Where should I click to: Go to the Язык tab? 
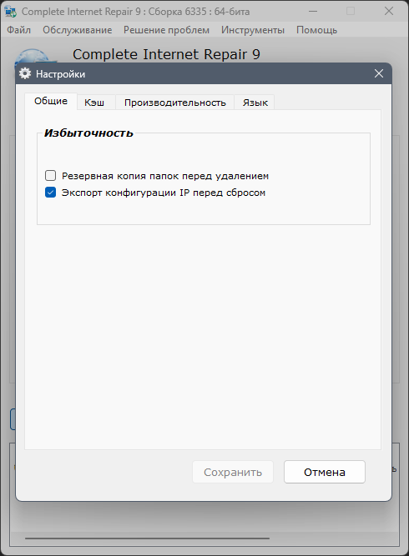coord(255,103)
